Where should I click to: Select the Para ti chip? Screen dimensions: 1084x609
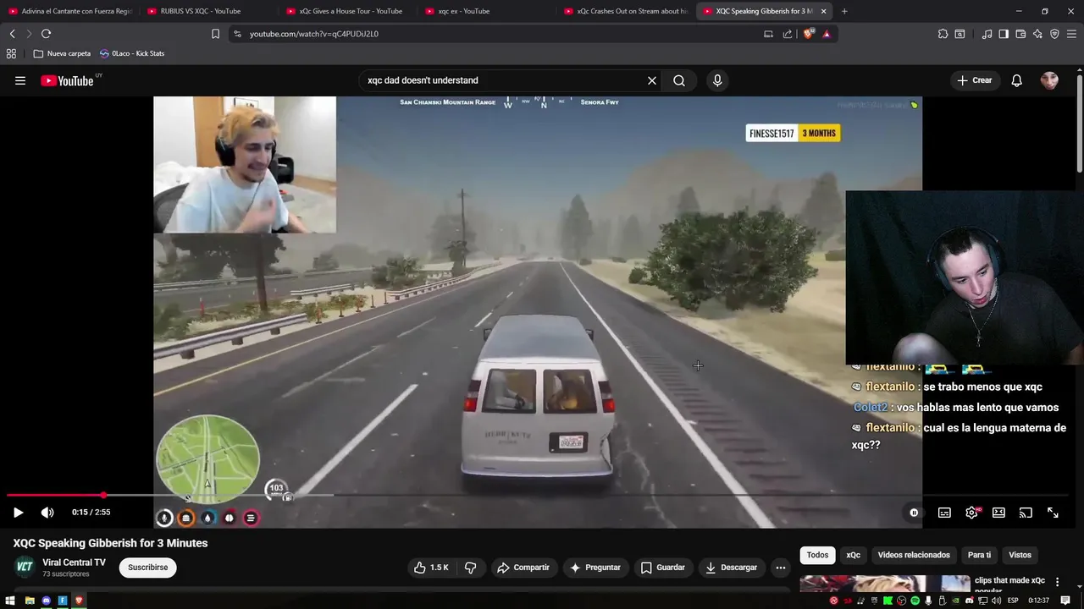point(979,555)
